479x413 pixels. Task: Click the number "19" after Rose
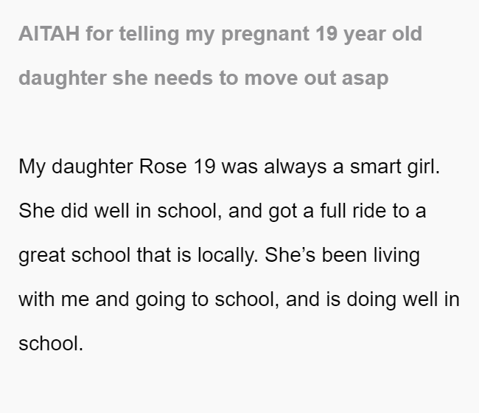(x=204, y=167)
